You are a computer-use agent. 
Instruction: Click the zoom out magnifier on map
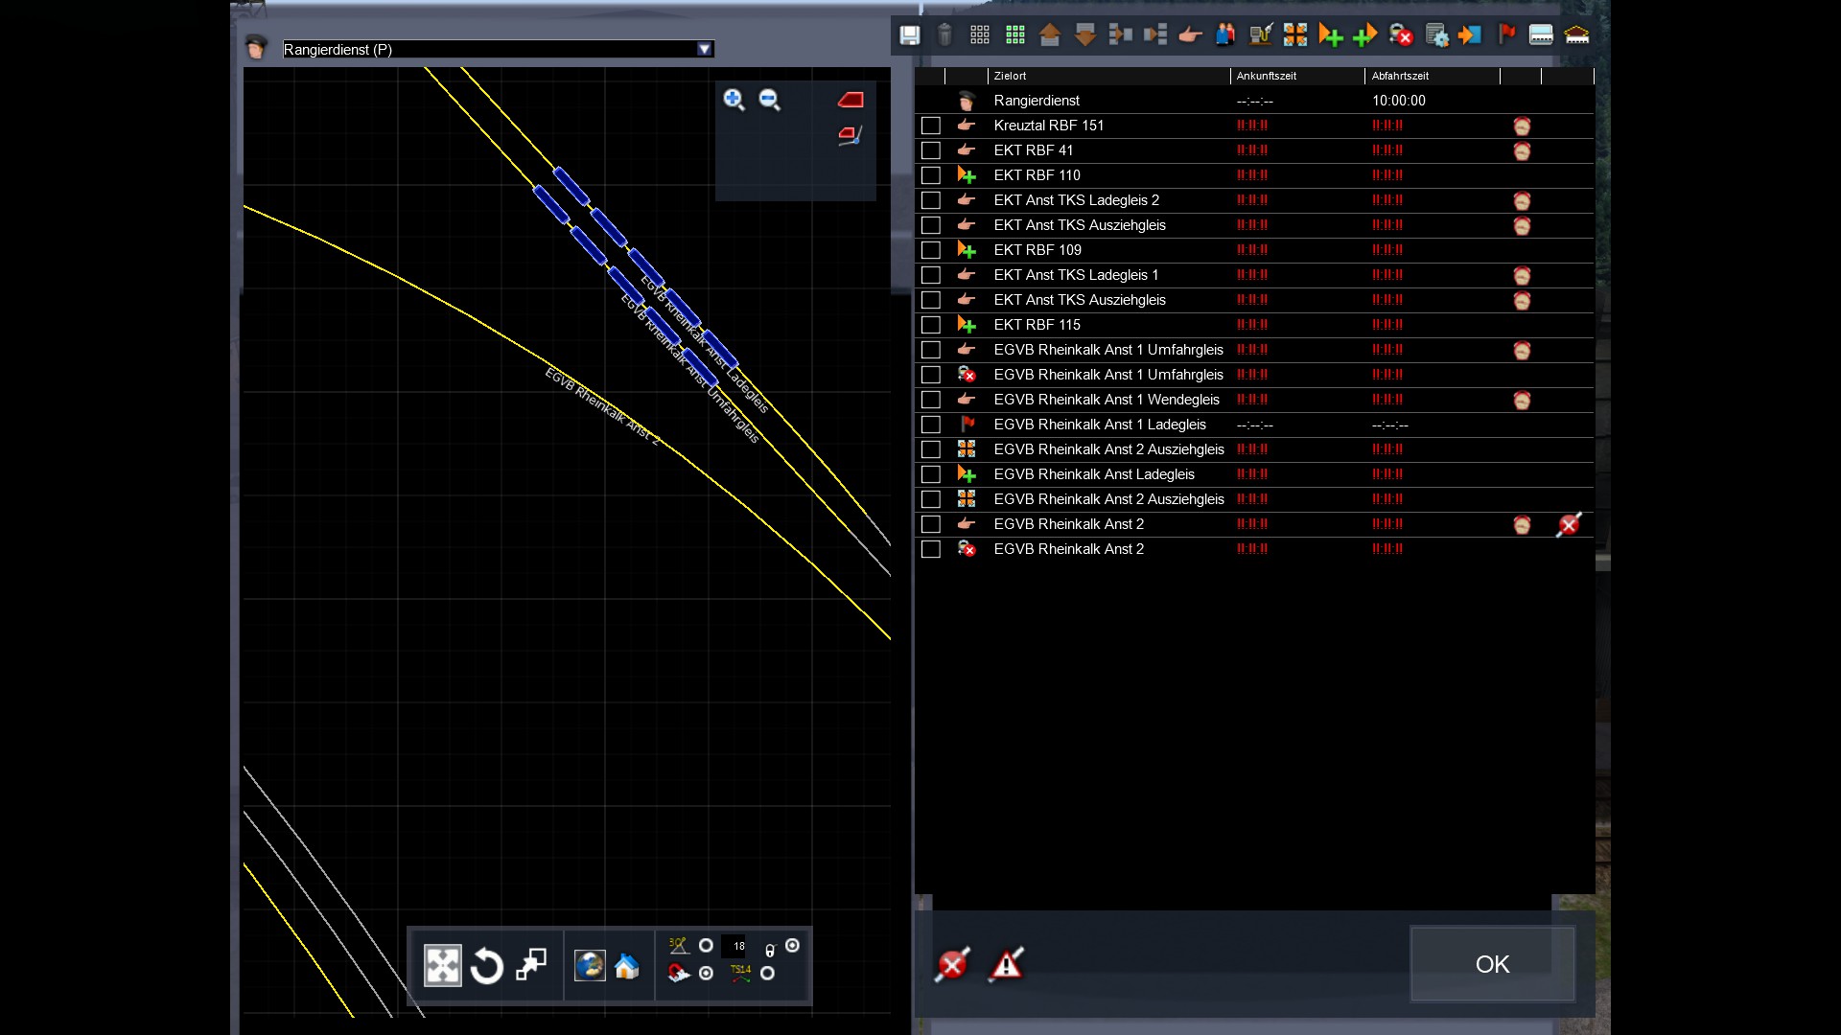(x=769, y=100)
